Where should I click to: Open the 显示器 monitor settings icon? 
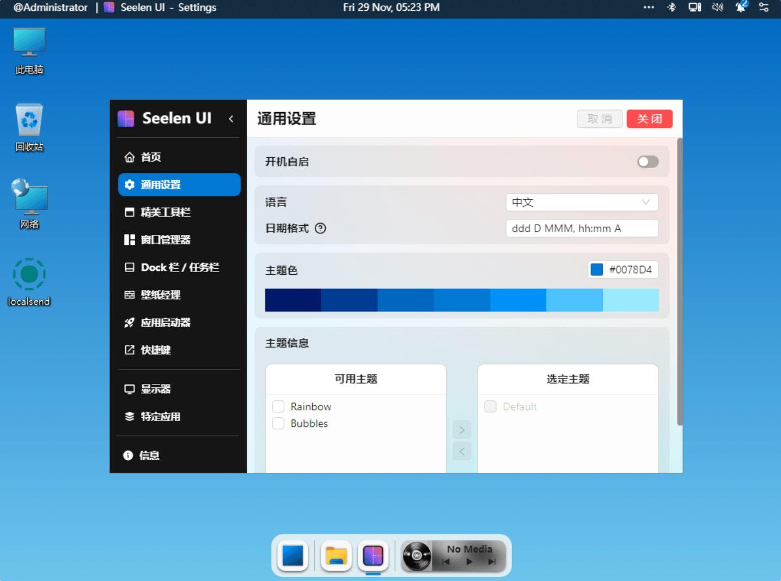tap(129, 388)
